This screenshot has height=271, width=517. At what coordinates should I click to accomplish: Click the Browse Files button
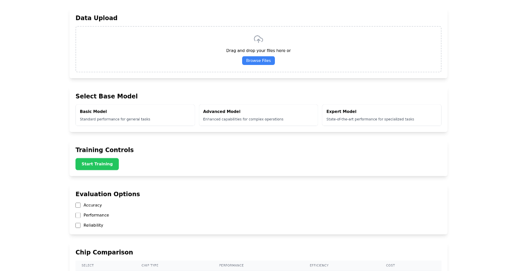tap(258, 60)
